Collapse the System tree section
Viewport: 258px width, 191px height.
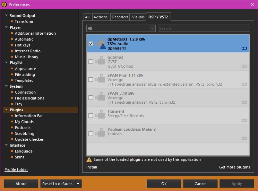pyautogui.click(x=7, y=86)
